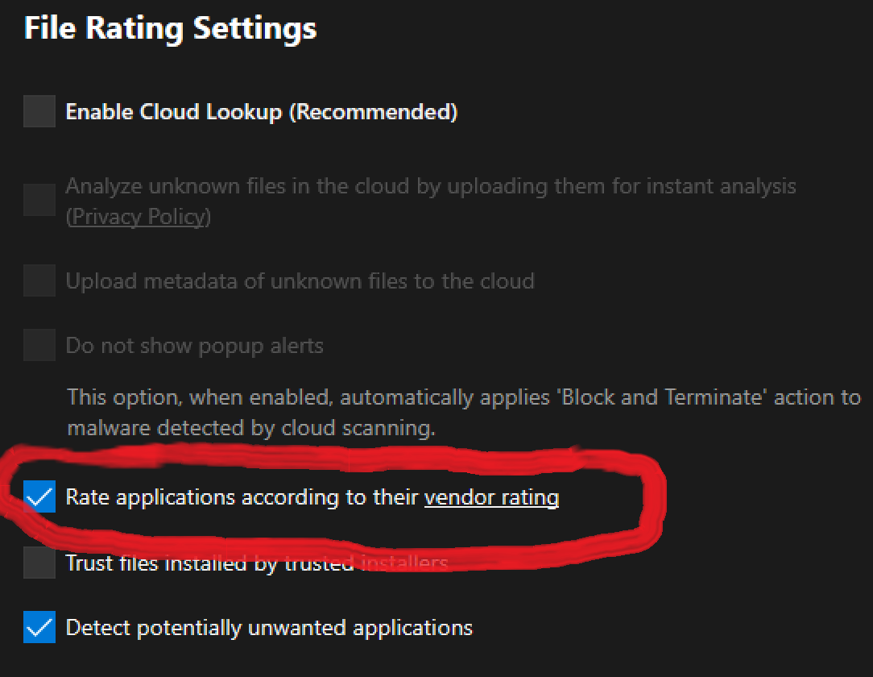This screenshot has width=873, height=677.
Task: Click the 'Rate applications according to their' text
Action: [x=243, y=497]
